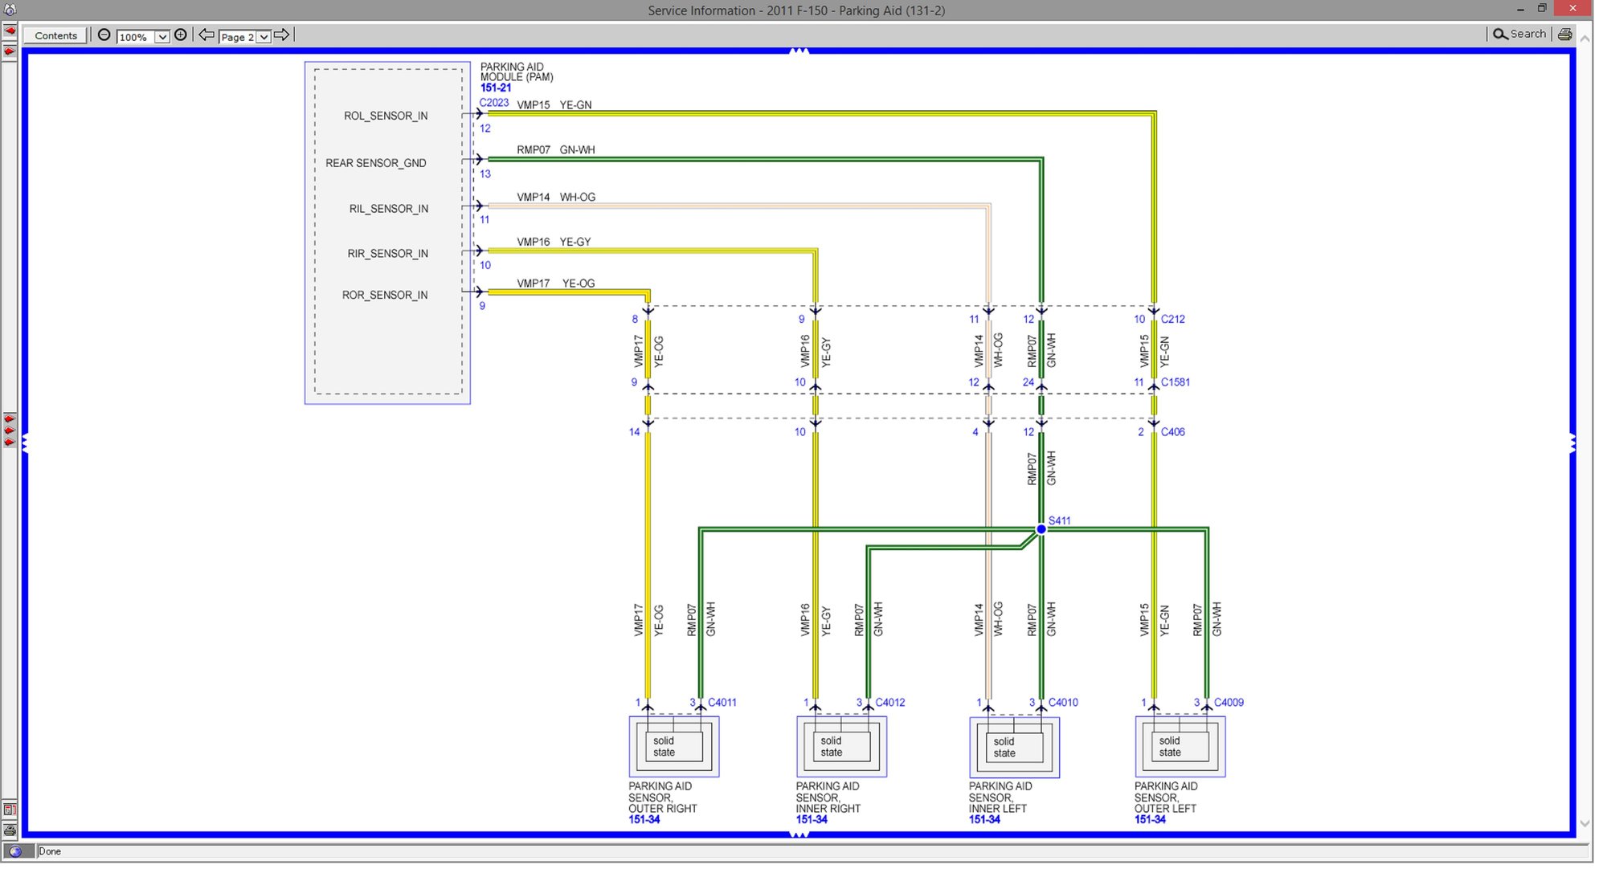Click the globe icon in status bar
The image size is (1607, 873).
click(x=15, y=851)
